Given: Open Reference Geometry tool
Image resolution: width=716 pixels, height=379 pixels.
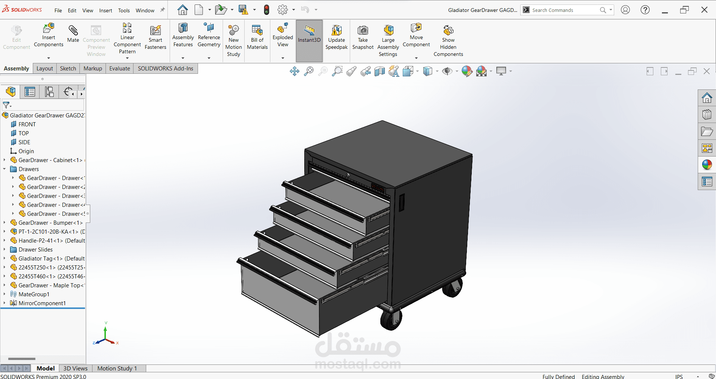Looking at the screenshot, I should 209,35.
